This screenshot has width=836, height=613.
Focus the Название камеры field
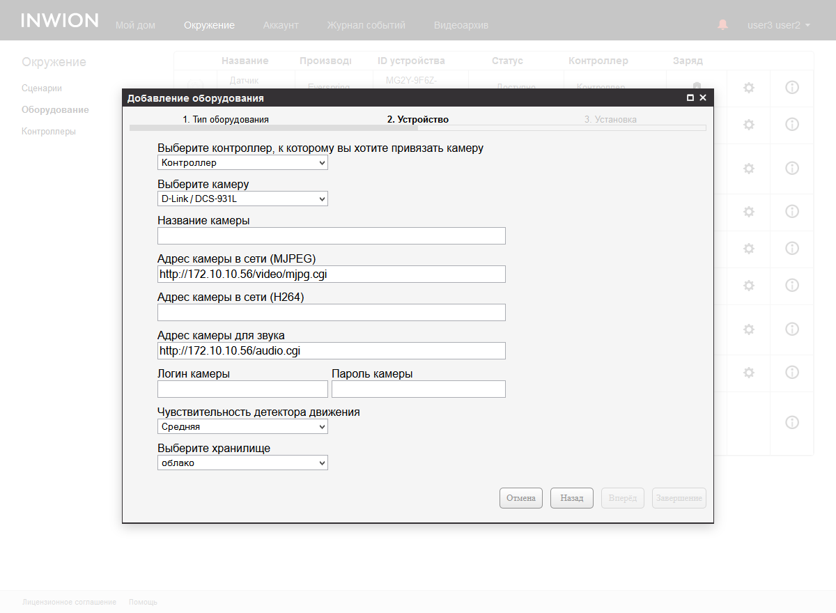click(x=332, y=236)
